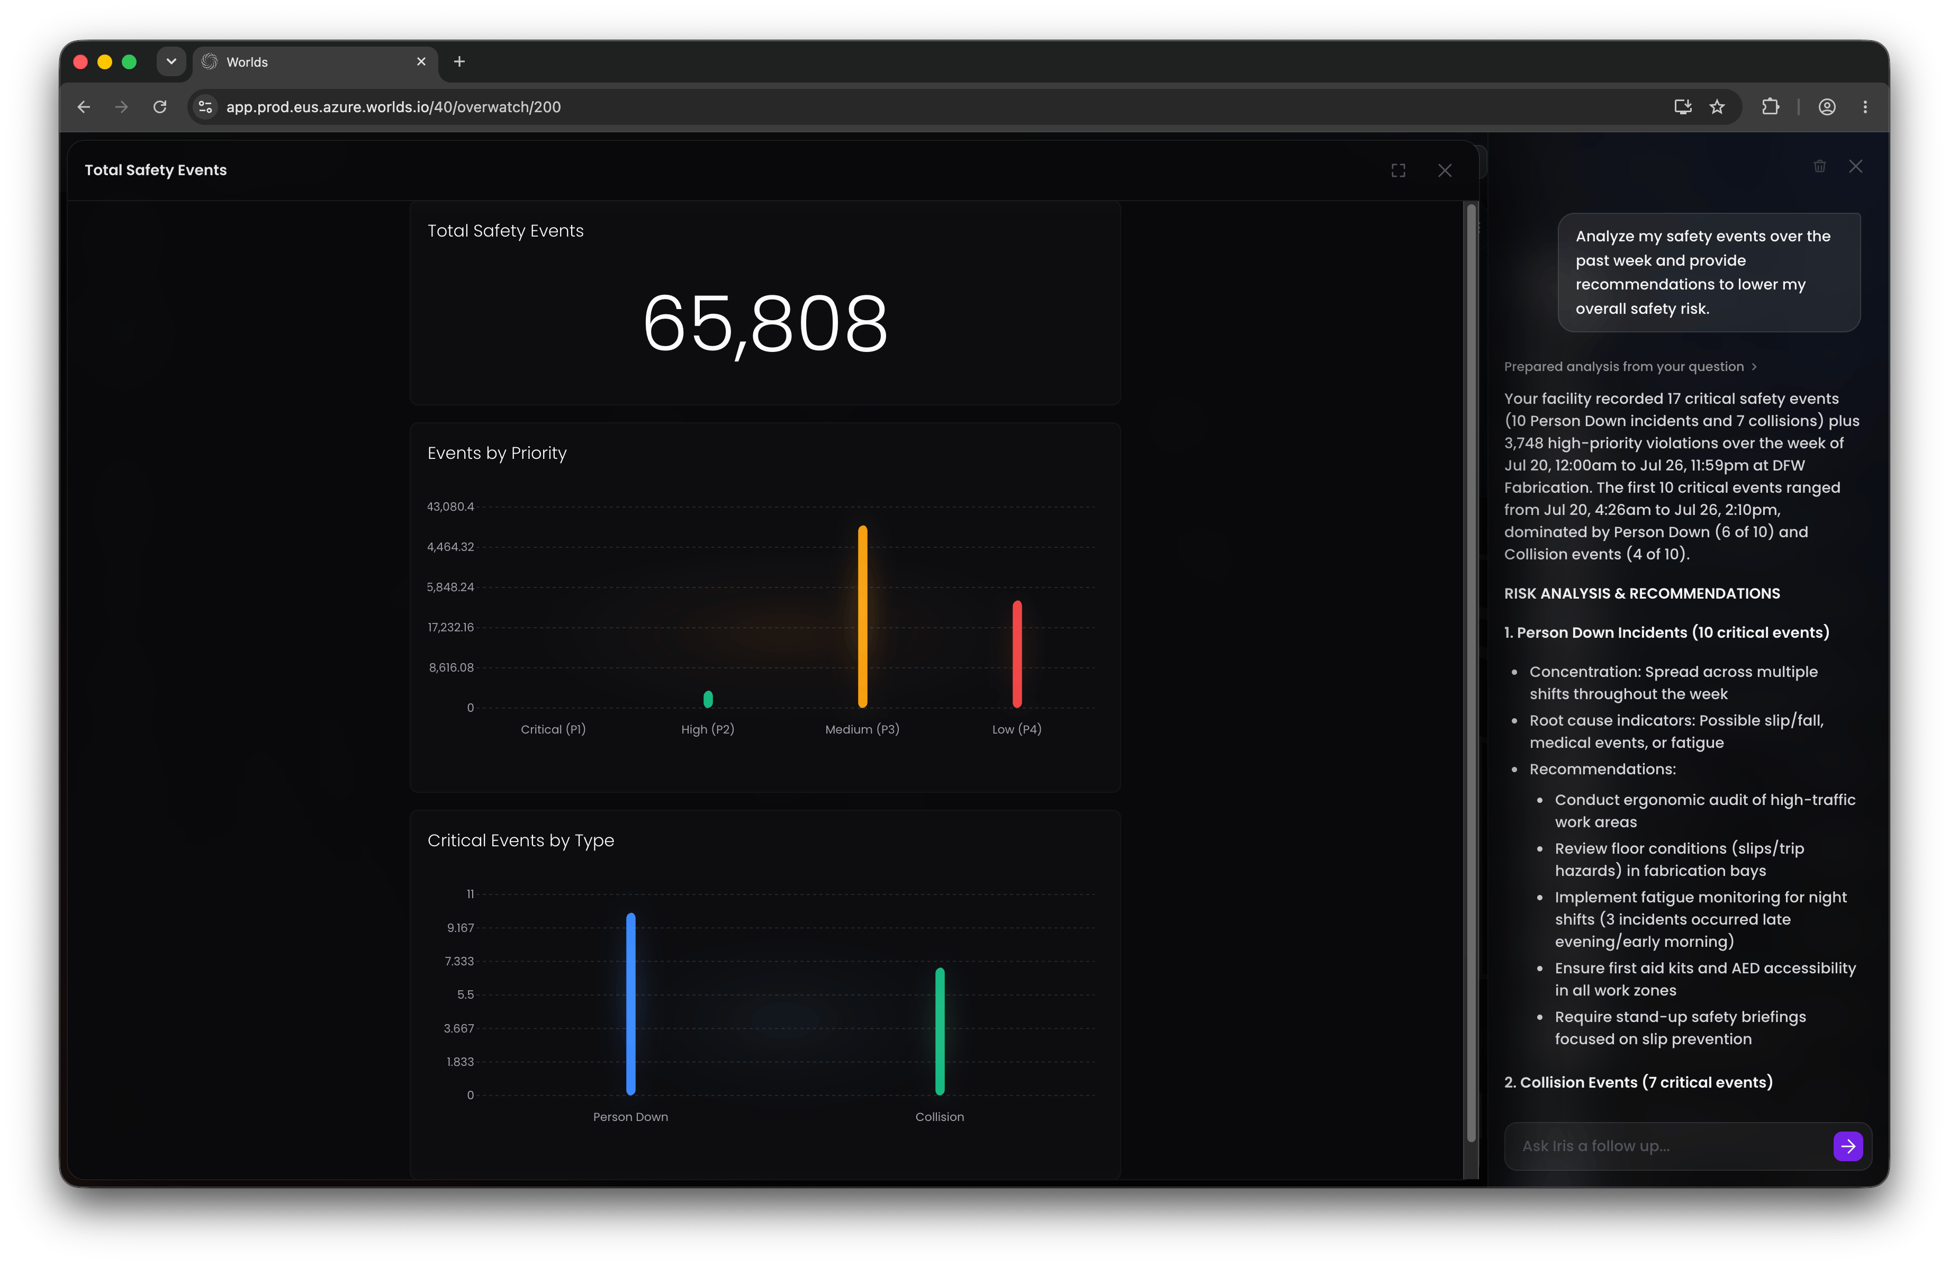Click the 'RISK ANALYSIS & RECOMMENDATIONS' heading

click(1642, 594)
